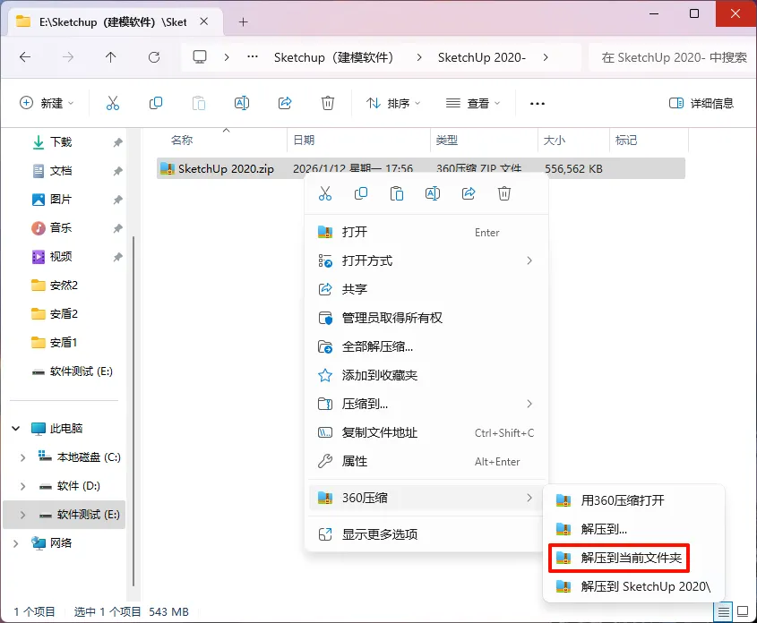Expand the 打开方式 submenu

pos(529,260)
